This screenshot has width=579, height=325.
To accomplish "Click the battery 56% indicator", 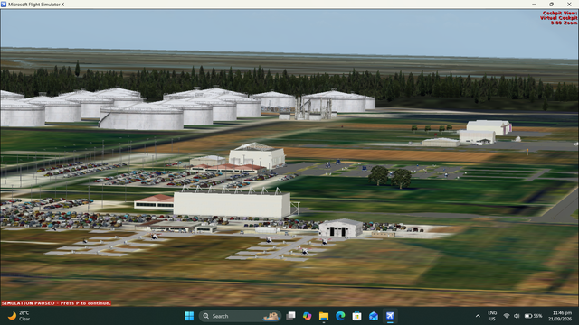I will [534, 316].
